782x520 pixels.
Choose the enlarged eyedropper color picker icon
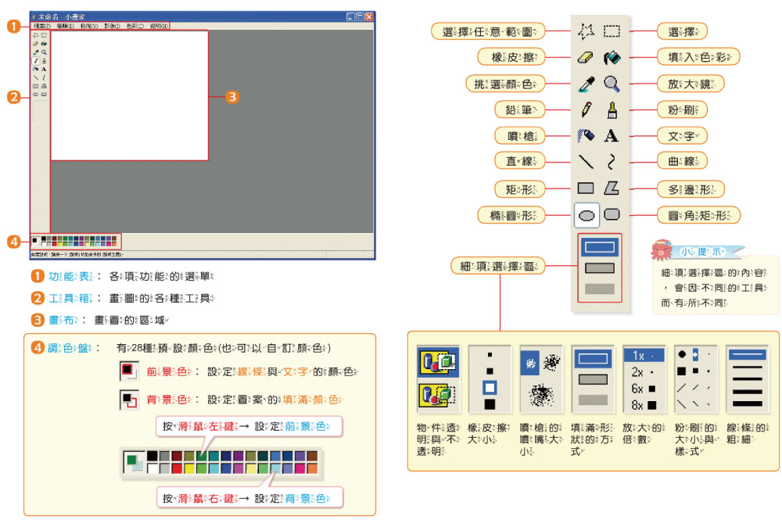[586, 83]
